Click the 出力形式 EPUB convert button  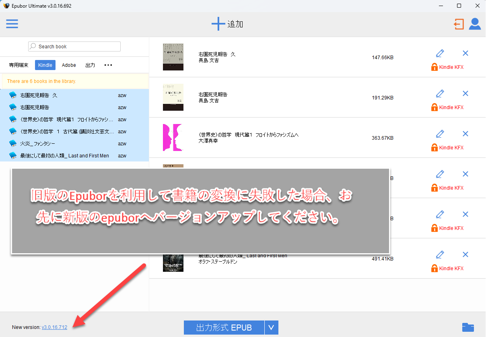(x=224, y=328)
